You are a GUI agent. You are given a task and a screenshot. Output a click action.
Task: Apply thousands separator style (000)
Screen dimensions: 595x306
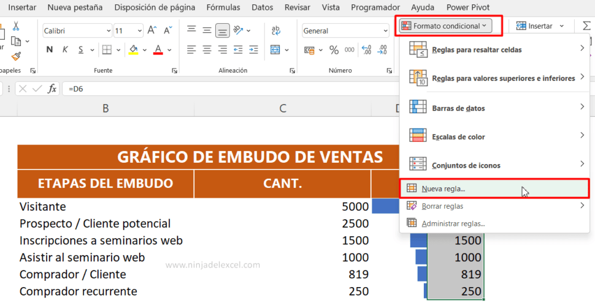[x=350, y=50]
